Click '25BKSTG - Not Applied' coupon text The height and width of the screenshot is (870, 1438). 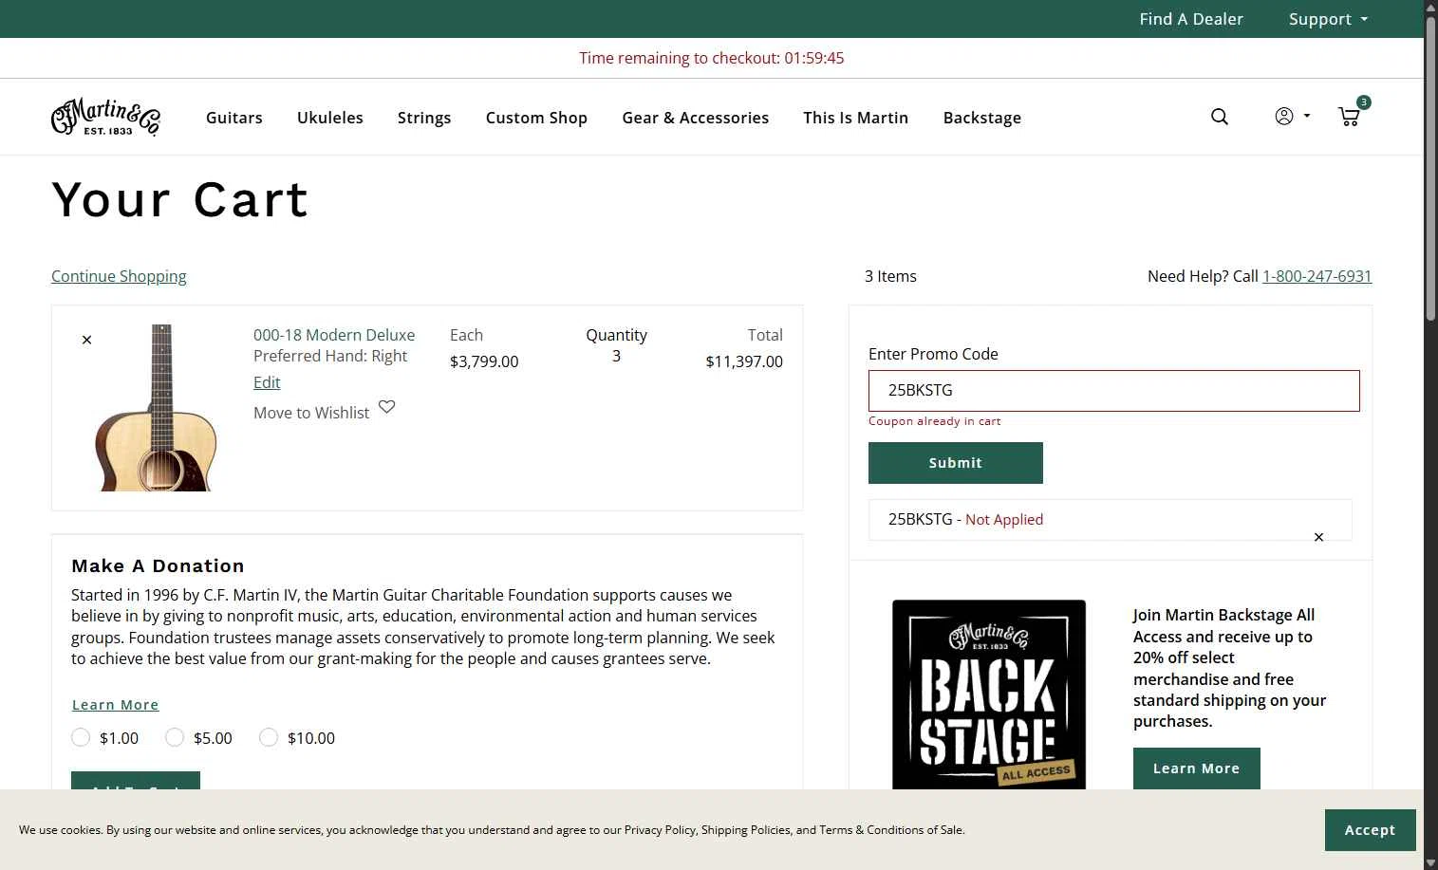[965, 519]
